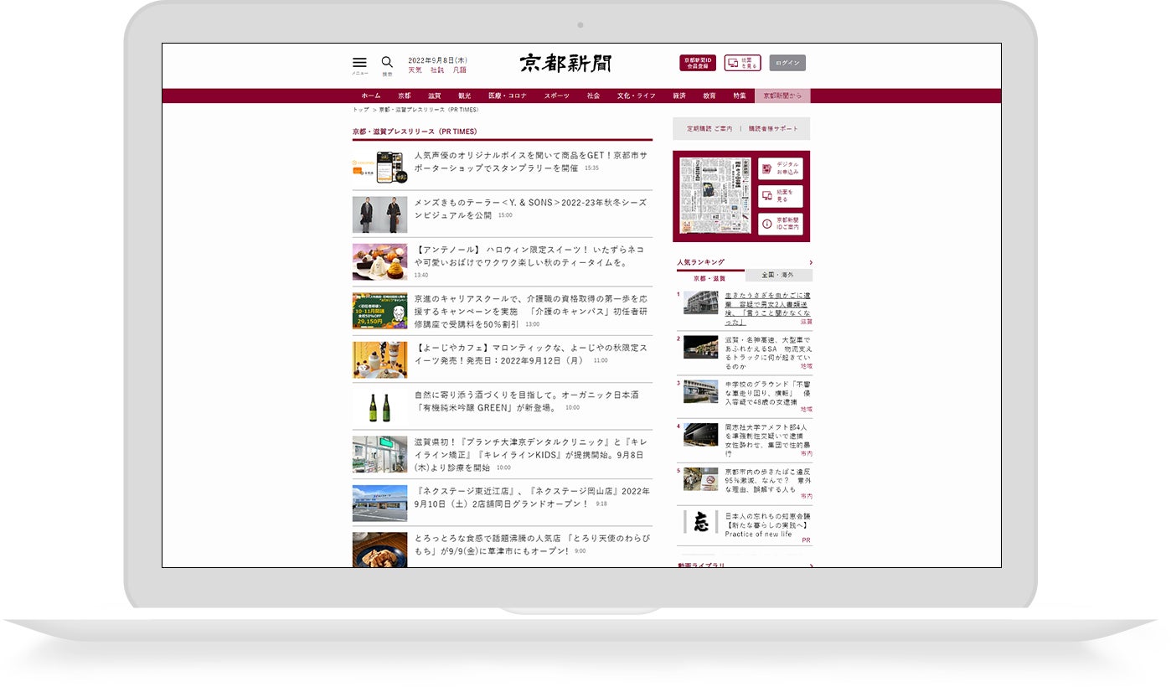
Task: Click 購読者様サポート link
Action: pos(774,129)
